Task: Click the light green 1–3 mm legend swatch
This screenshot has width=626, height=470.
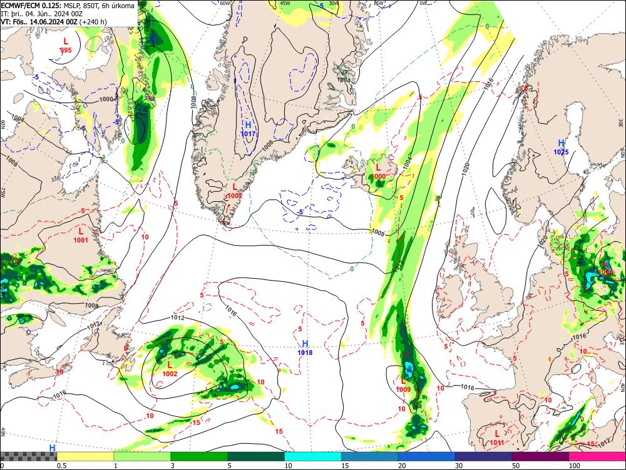Action: pyautogui.click(x=142, y=456)
